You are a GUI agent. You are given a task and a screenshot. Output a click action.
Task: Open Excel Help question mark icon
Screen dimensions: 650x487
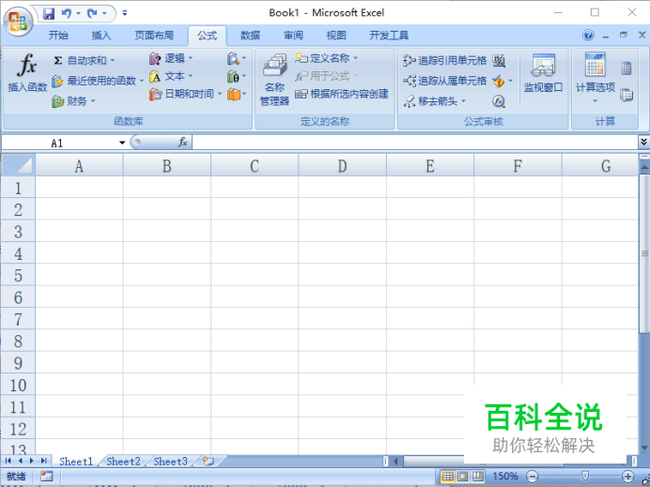click(x=588, y=36)
